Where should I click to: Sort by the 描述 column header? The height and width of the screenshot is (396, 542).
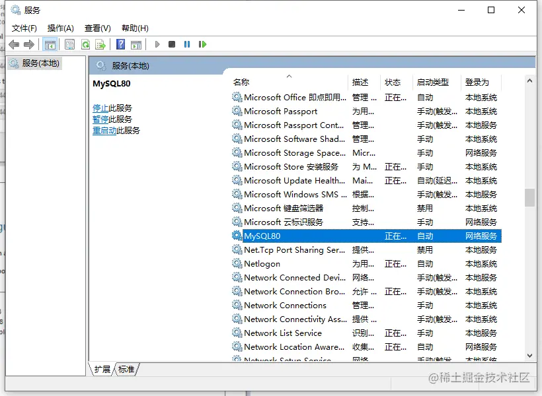click(x=364, y=82)
